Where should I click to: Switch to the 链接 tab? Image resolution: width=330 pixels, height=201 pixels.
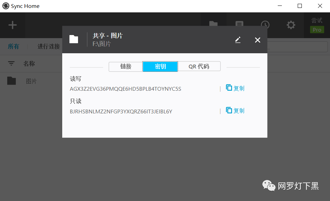pos(126,66)
